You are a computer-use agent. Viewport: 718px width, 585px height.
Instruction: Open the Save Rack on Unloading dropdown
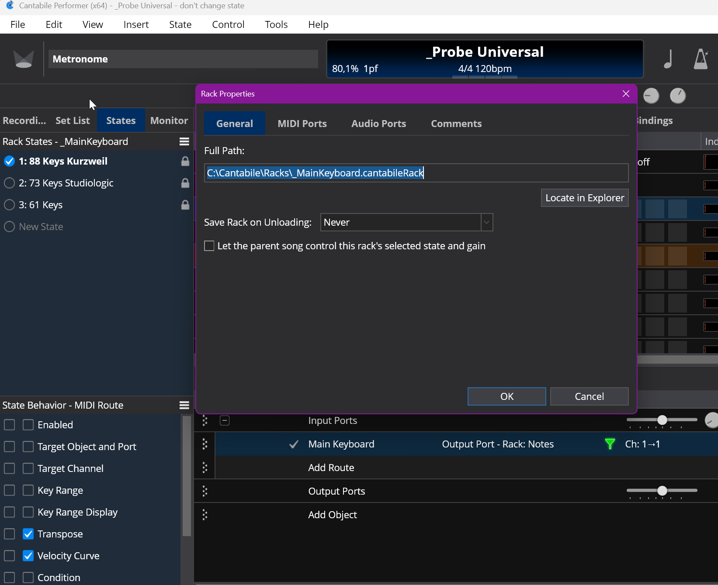[x=406, y=222]
